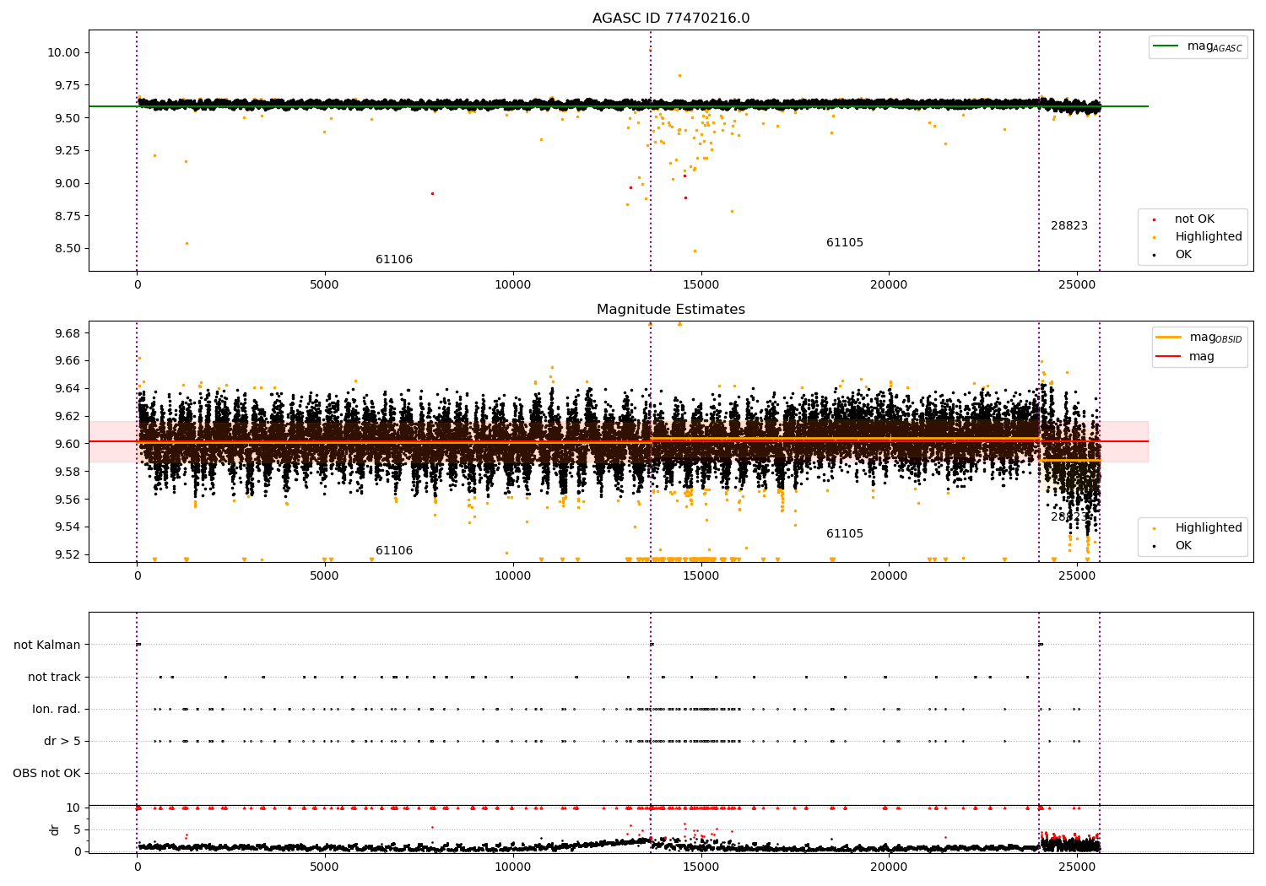
Task: Click the 'dr > 5' row label
Action: click(x=62, y=742)
